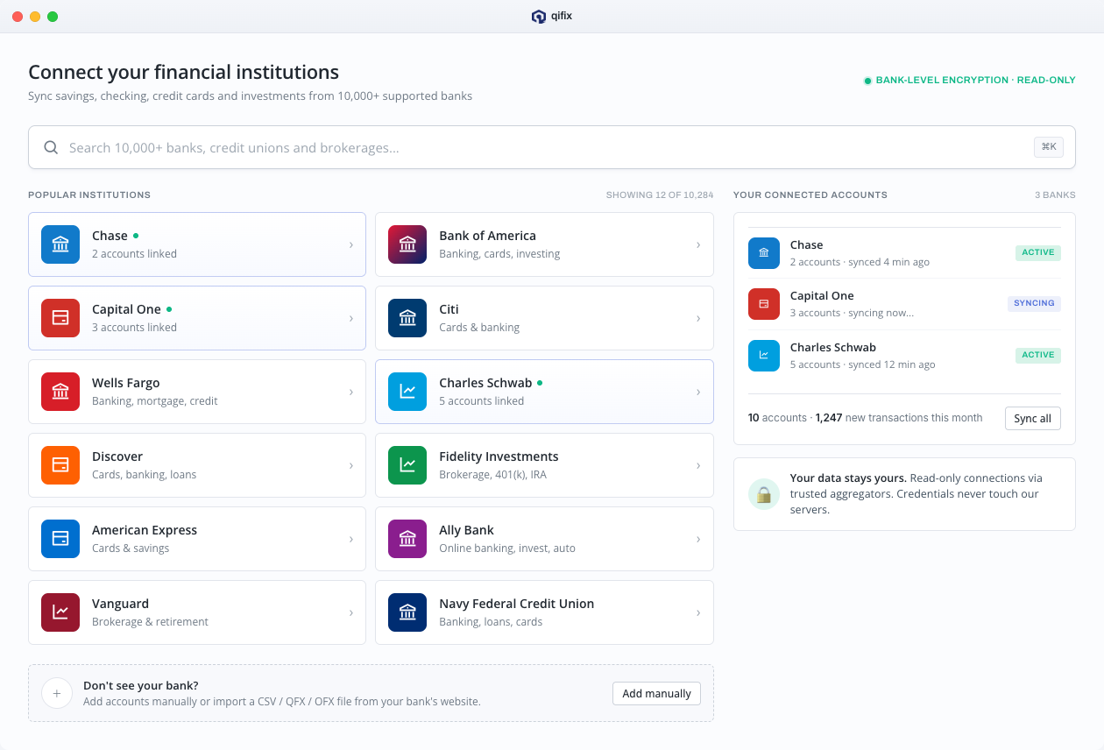This screenshot has width=1104, height=750.
Task: Click 'SHOWING 12 OF 10,284' text
Action: [x=660, y=195]
